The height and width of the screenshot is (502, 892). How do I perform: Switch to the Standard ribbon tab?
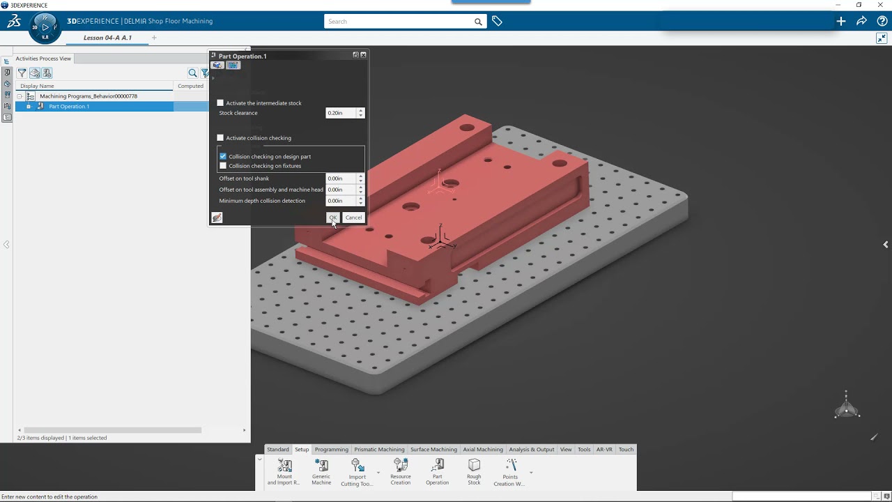277,450
